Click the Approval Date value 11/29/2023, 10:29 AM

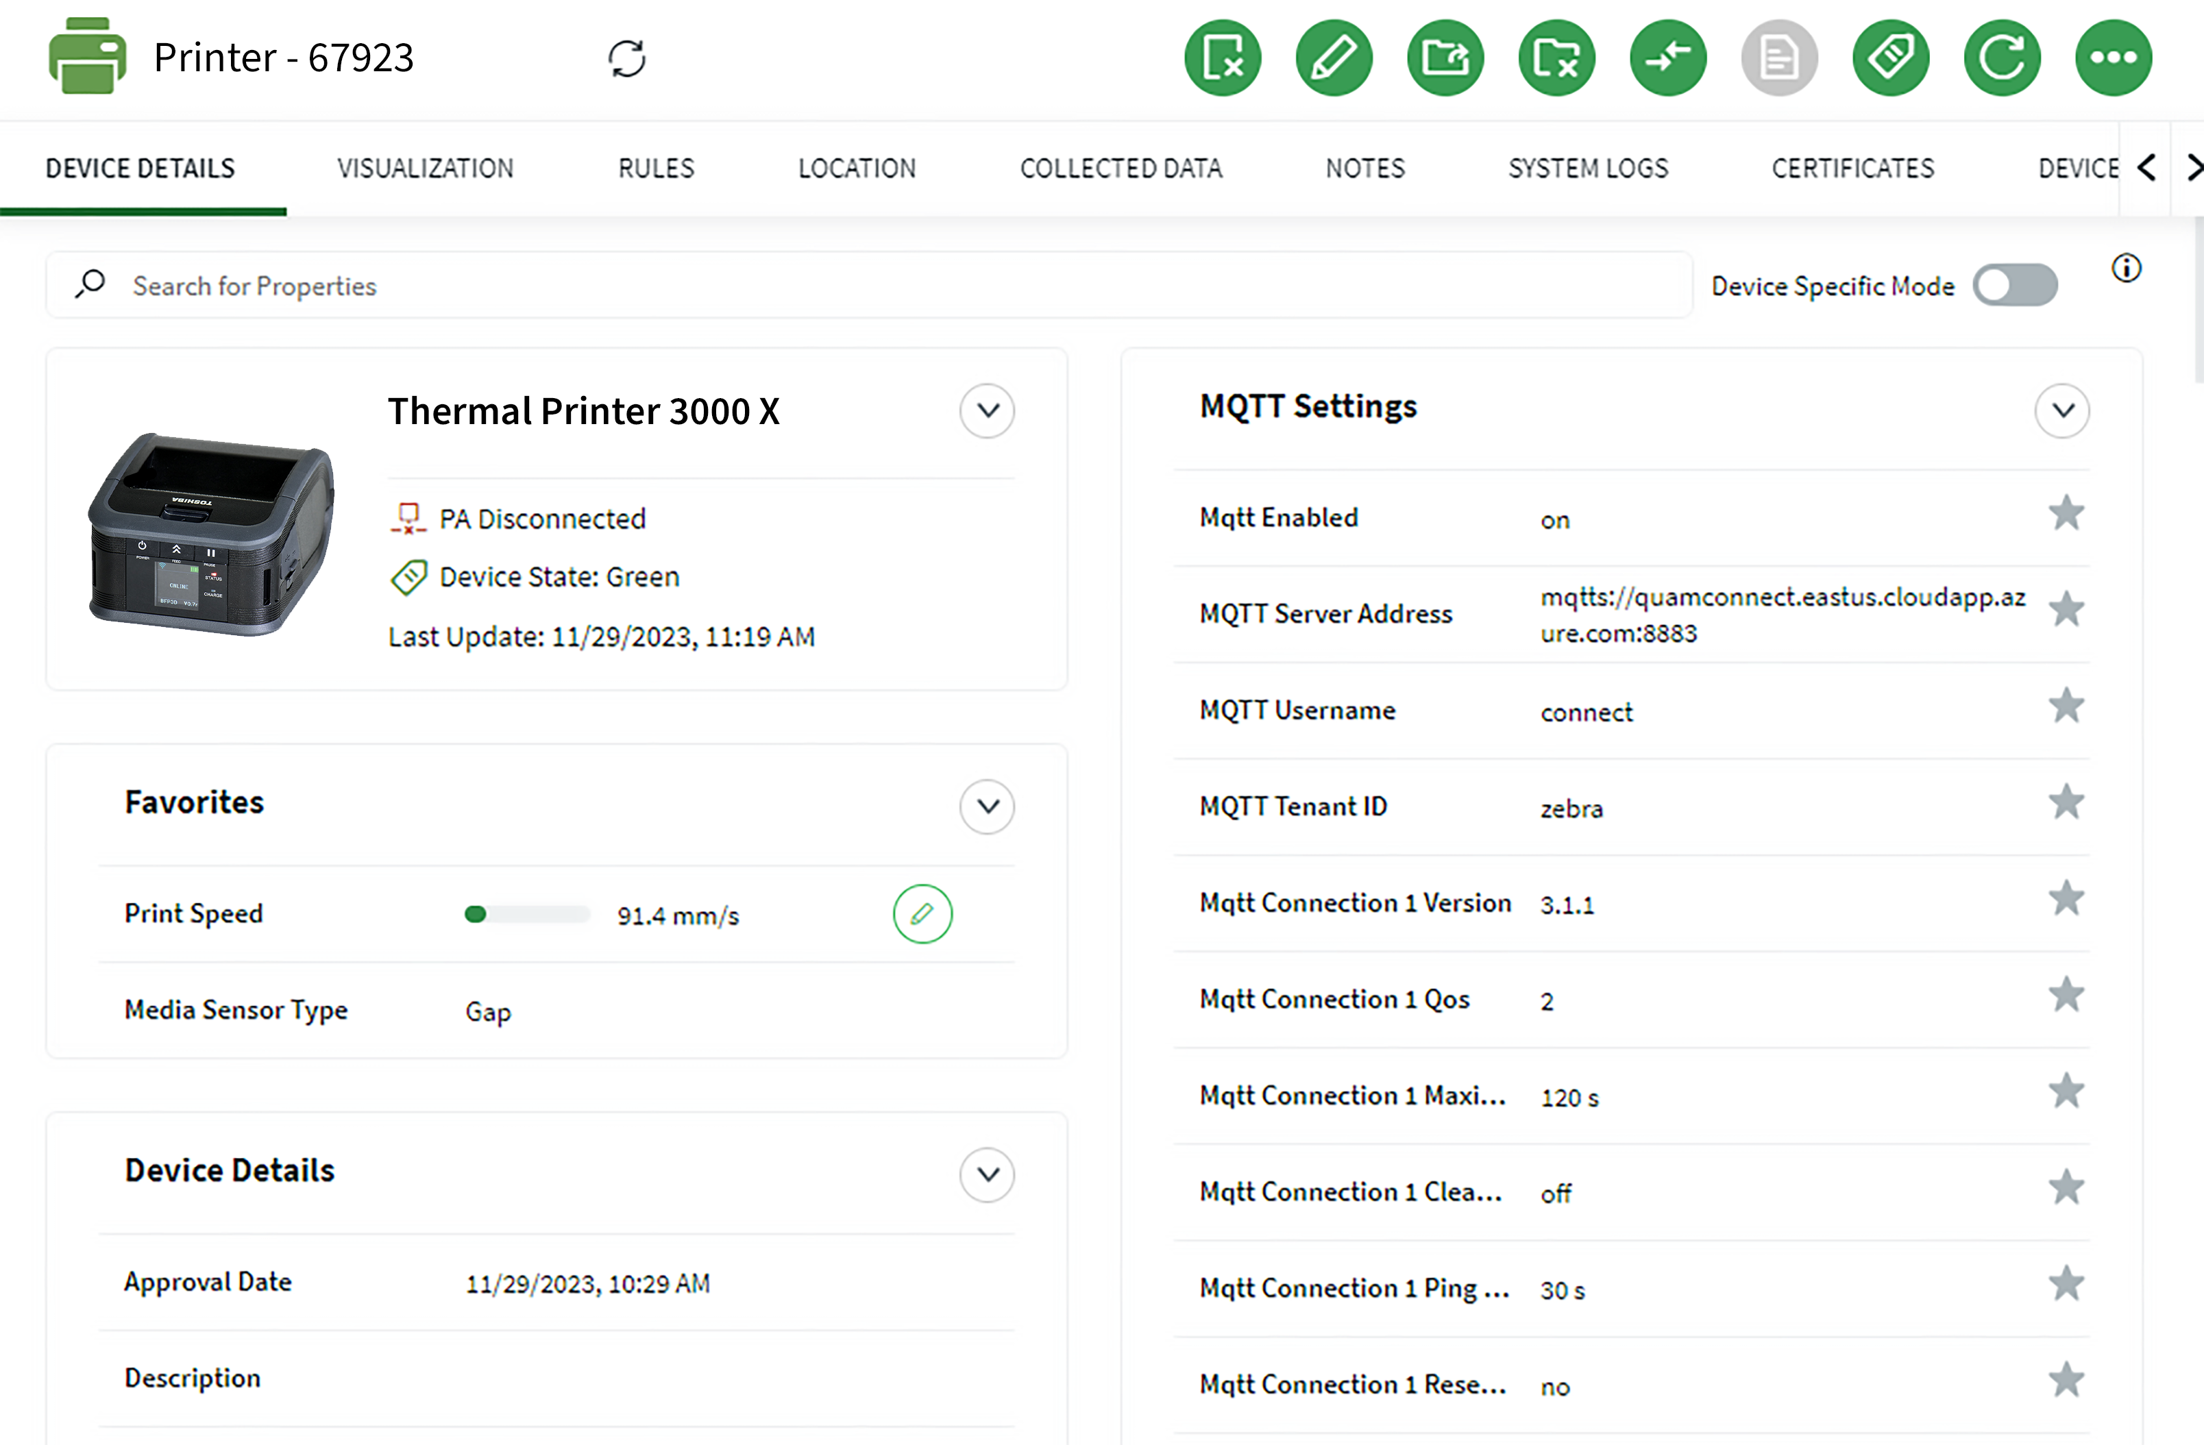[x=587, y=1284]
